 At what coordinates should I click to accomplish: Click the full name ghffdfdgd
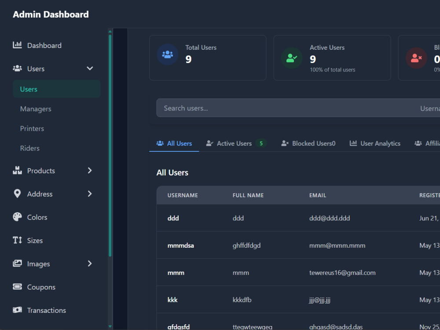click(246, 246)
